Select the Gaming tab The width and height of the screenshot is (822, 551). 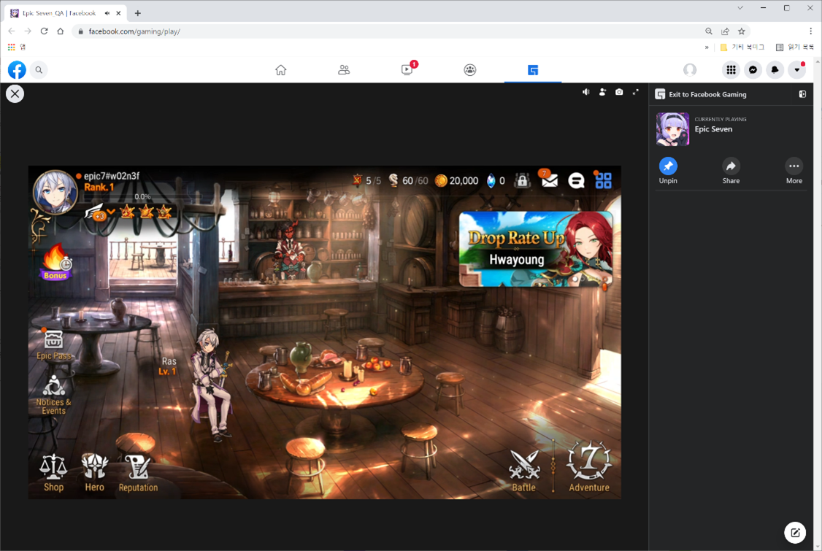pyautogui.click(x=533, y=70)
